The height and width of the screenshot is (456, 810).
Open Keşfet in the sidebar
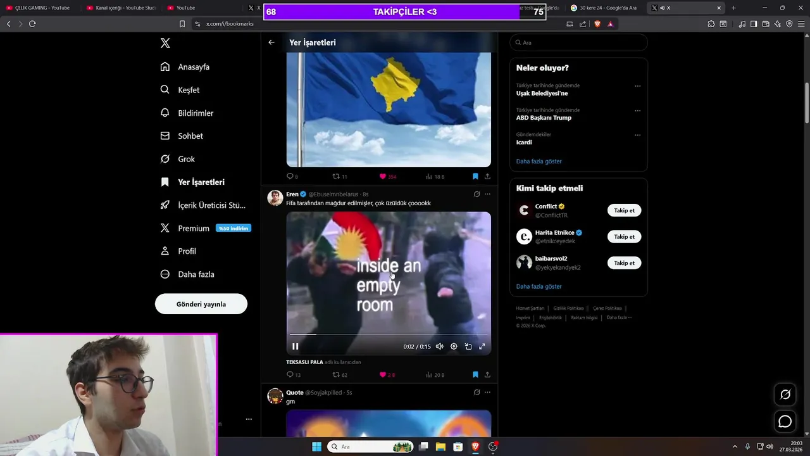(180, 90)
